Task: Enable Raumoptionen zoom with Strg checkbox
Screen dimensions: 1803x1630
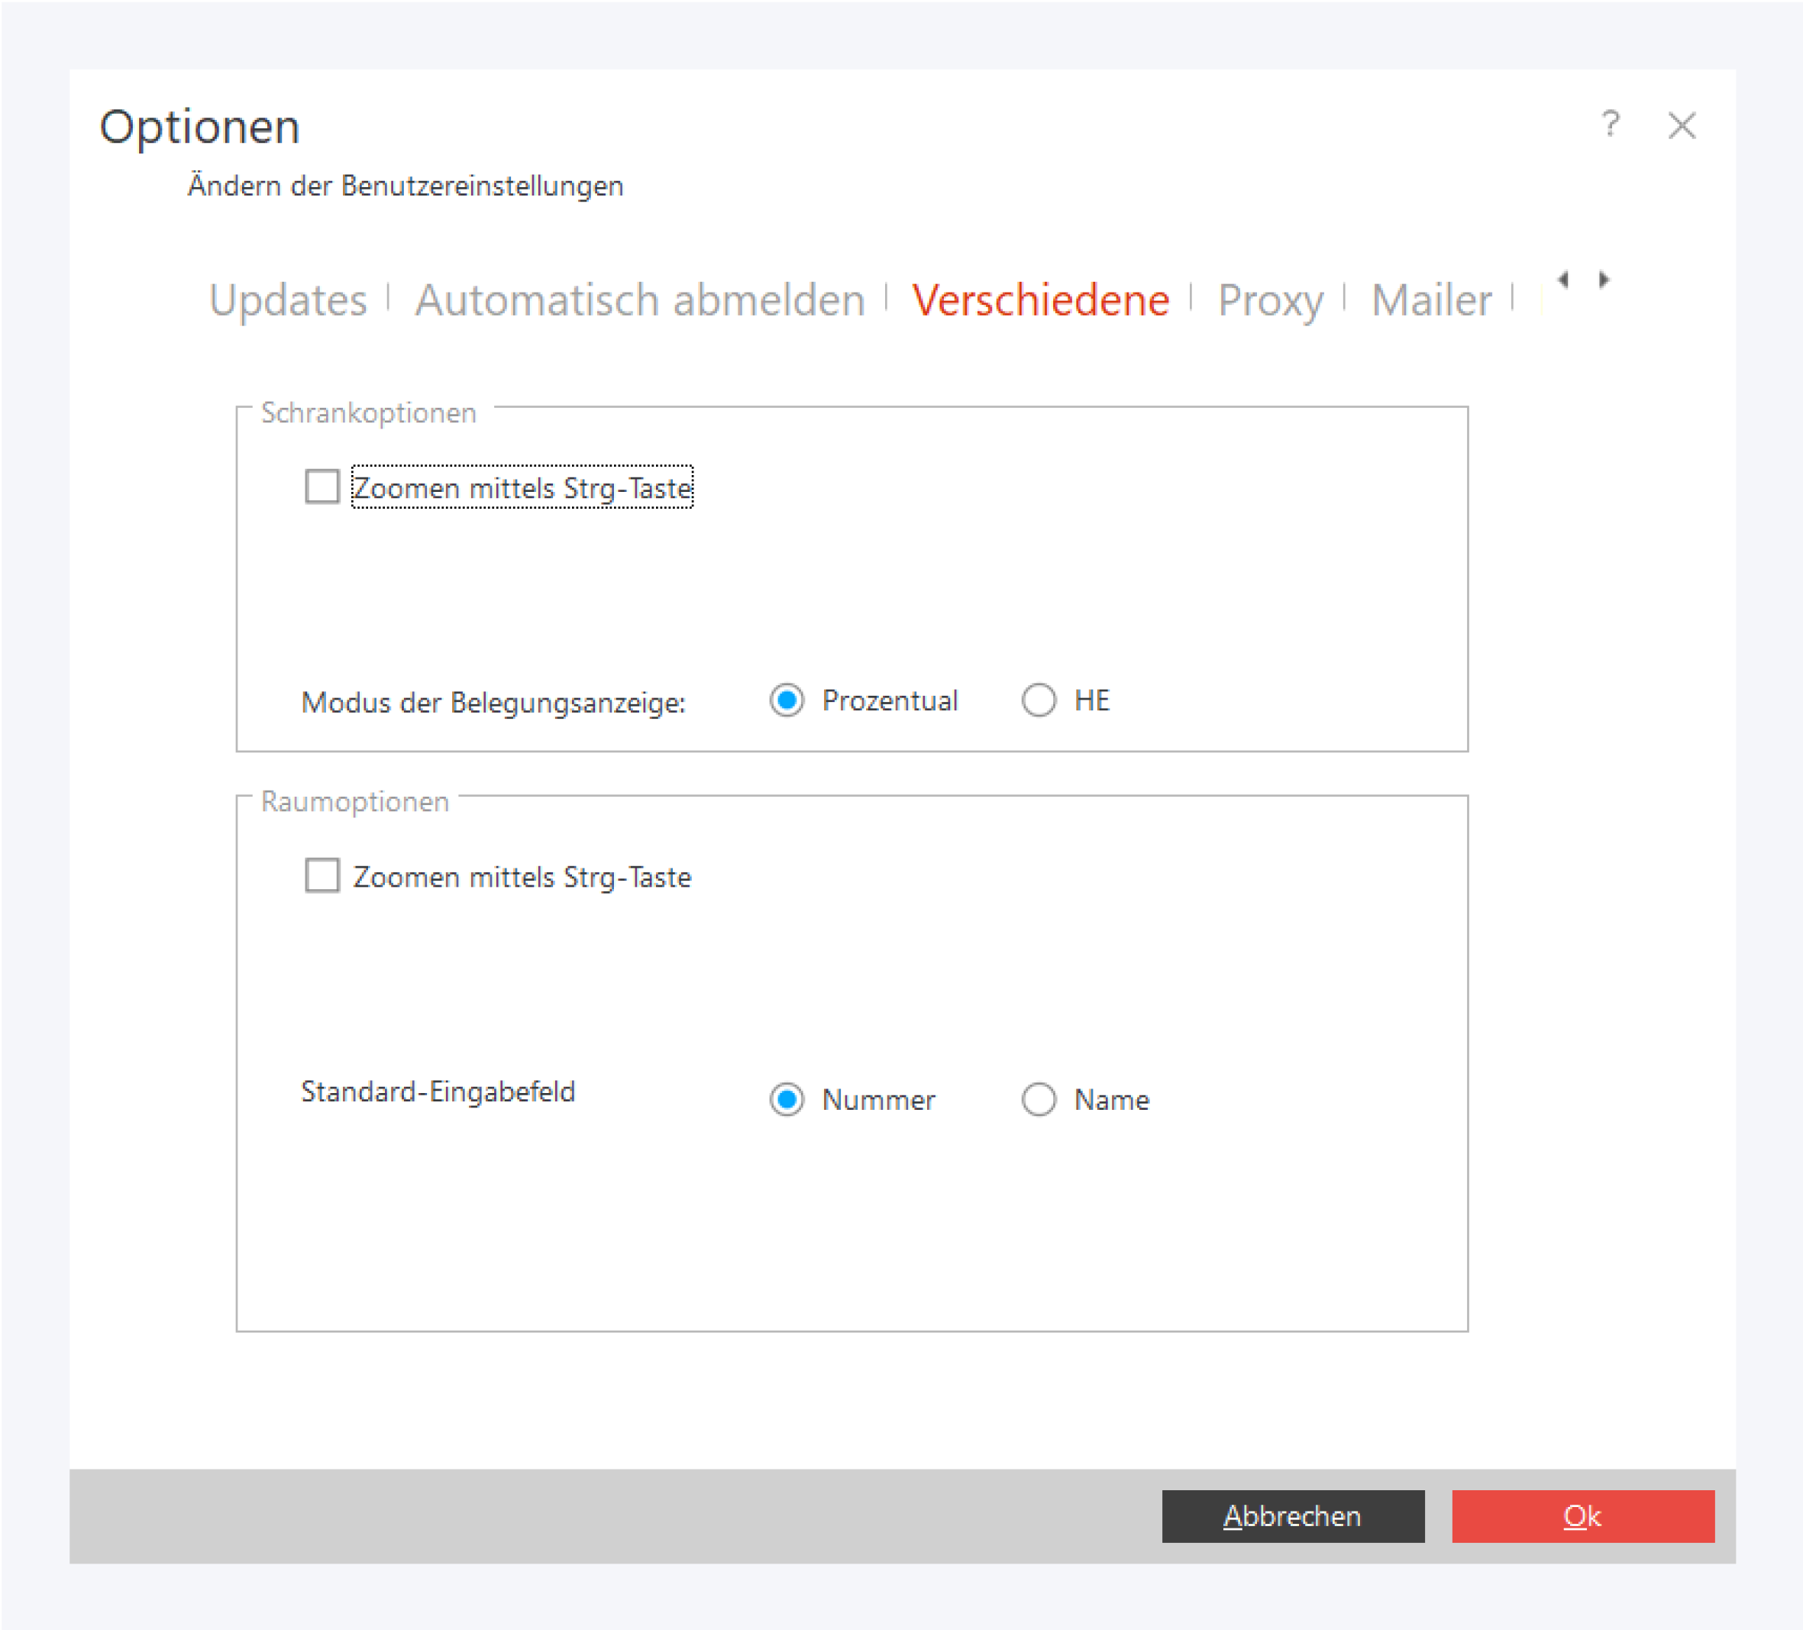Action: click(x=322, y=875)
